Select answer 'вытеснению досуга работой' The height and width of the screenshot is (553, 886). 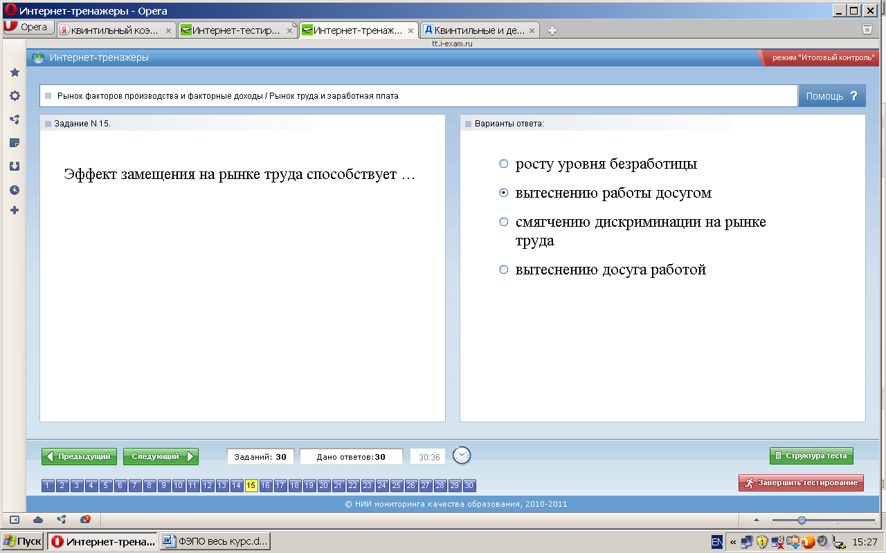pos(504,270)
